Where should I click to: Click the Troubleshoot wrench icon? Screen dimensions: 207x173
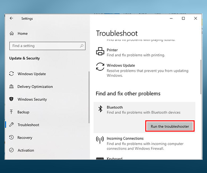[11, 124]
